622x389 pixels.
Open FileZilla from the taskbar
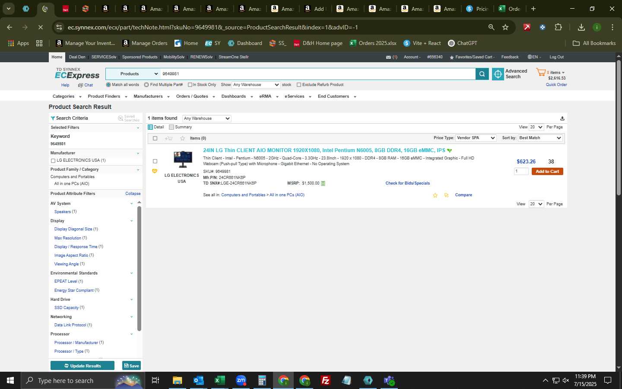tap(326, 380)
